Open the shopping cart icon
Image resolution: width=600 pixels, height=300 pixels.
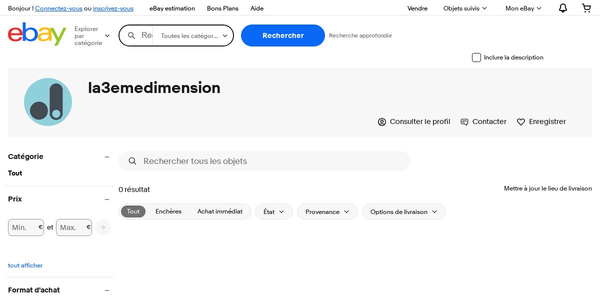(x=586, y=8)
